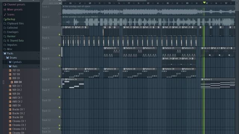
Task: Mute Track 3 with its green light
Action: [x=59, y=35]
